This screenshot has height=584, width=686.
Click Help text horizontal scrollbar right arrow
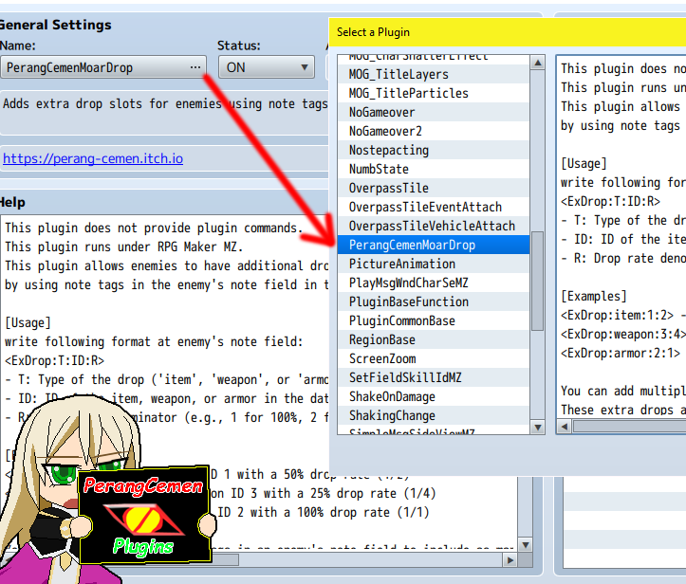tap(510, 560)
